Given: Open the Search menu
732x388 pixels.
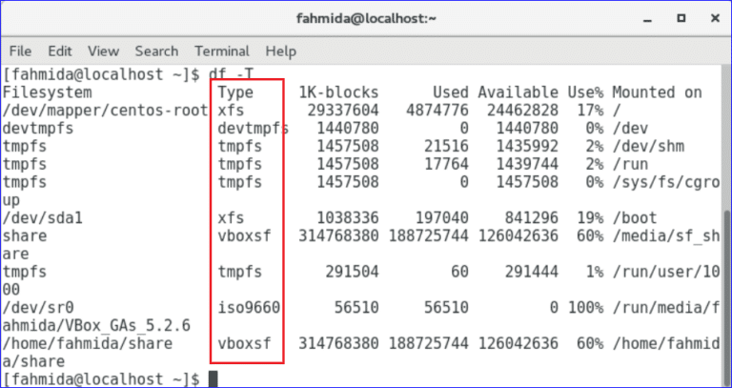Looking at the screenshot, I should coord(156,51).
